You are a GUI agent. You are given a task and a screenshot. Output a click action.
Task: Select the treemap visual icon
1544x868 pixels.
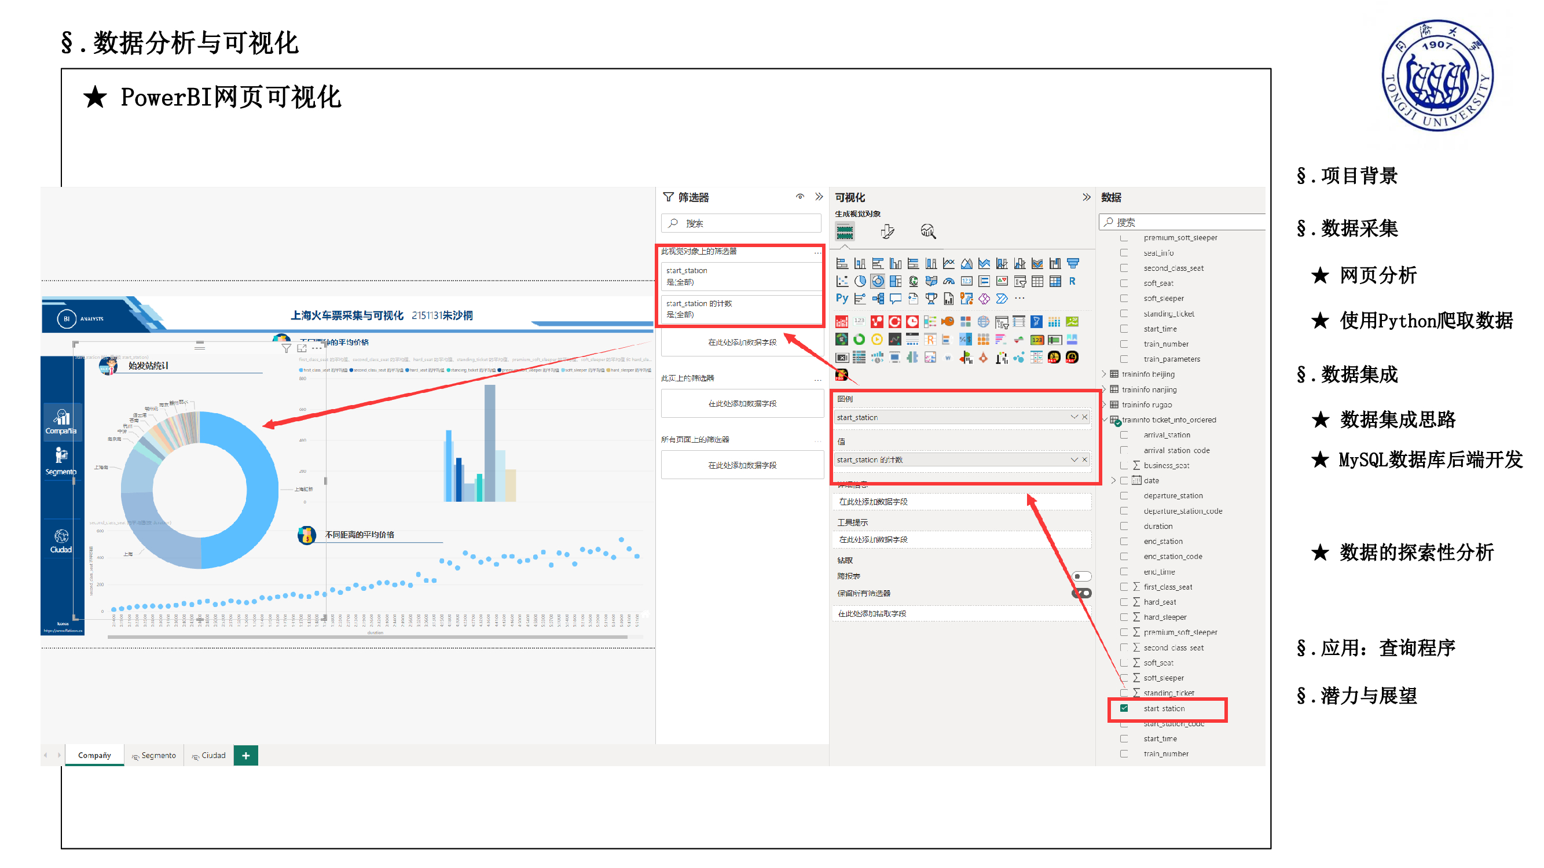pyautogui.click(x=896, y=281)
